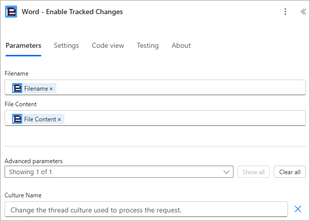Viewport: 310px width, 221px height.
Task: Expand the Advanced parameters dropdown
Action: pos(119,172)
